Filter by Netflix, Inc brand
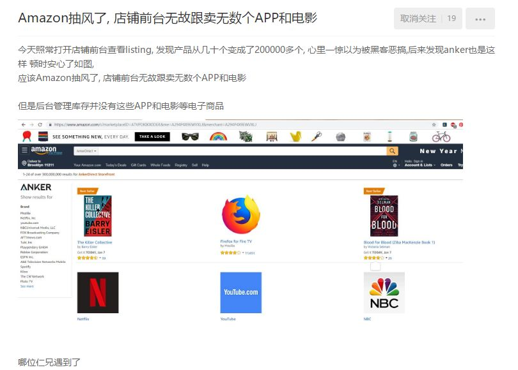The image size is (518, 370). [x=27, y=218]
